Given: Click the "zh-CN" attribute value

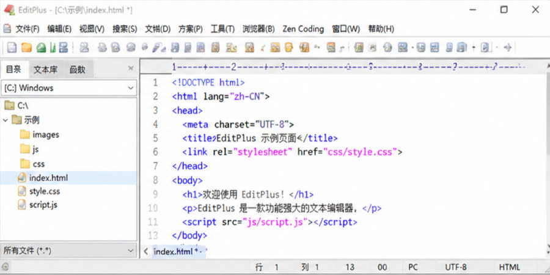Looking at the screenshot, I should pyautogui.click(x=247, y=97).
